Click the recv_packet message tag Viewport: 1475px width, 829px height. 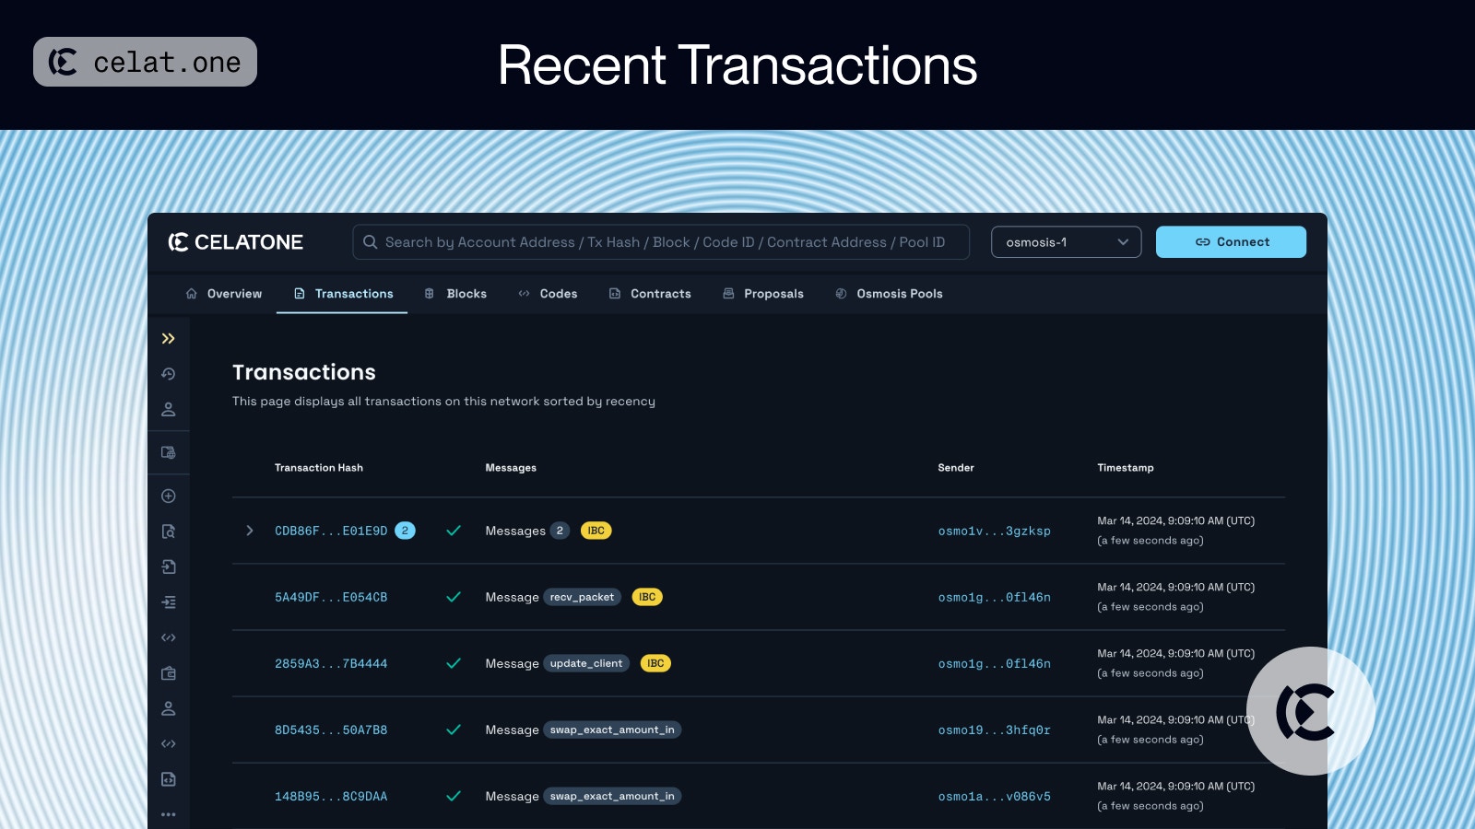(582, 597)
